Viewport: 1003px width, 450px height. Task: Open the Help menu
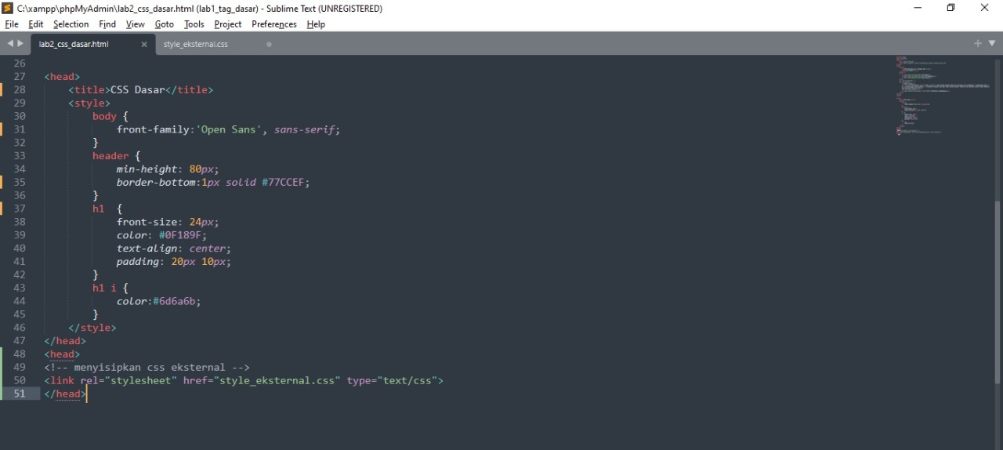[x=316, y=24]
